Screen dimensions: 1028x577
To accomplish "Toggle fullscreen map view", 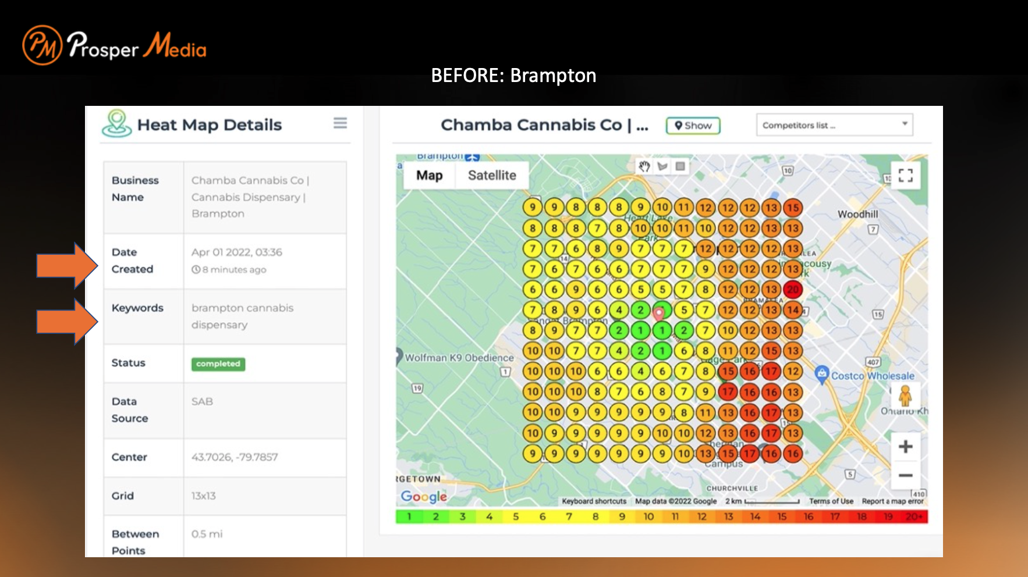I will [905, 175].
